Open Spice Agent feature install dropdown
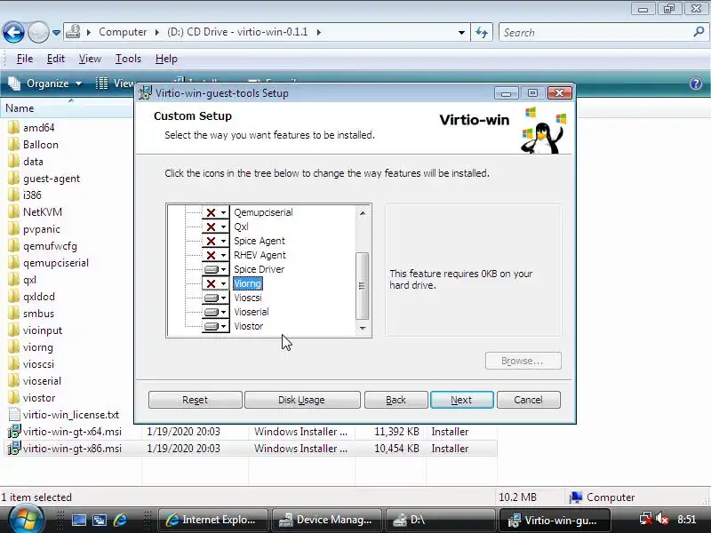 pos(215,241)
